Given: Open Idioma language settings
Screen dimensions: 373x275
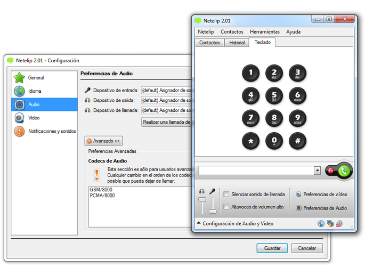Looking at the screenshot, I should click(44, 91).
